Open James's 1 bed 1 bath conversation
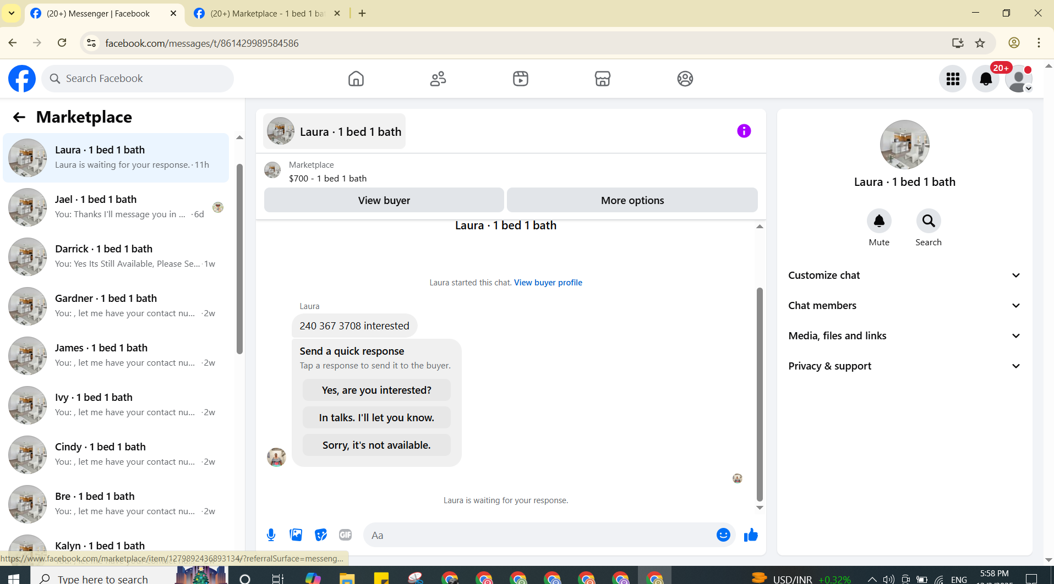The image size is (1054, 584). point(116,356)
